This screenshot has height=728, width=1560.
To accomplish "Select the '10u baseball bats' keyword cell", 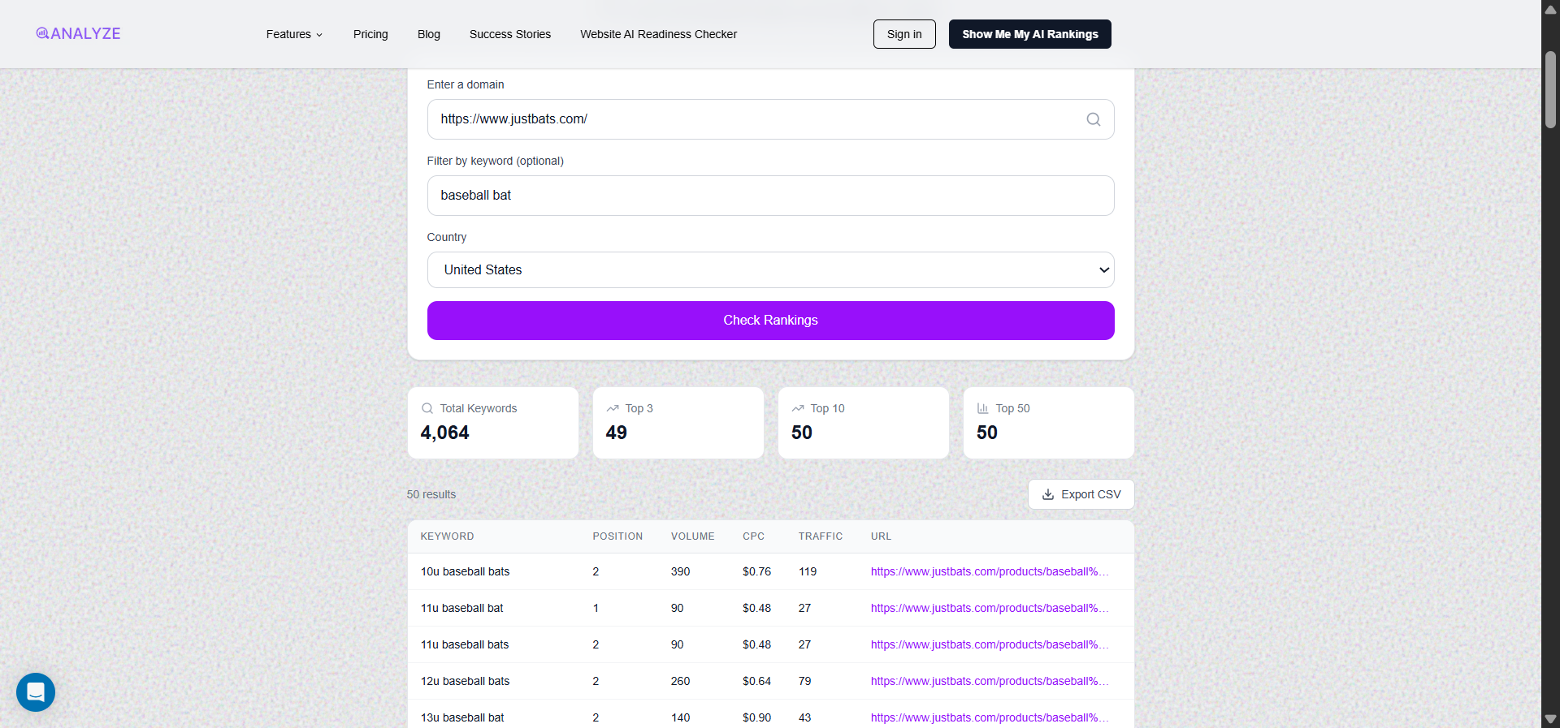I will [x=465, y=571].
